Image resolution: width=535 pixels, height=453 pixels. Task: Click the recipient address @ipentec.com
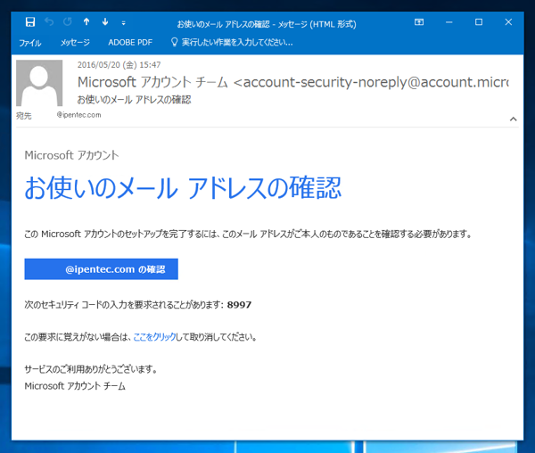(x=78, y=115)
